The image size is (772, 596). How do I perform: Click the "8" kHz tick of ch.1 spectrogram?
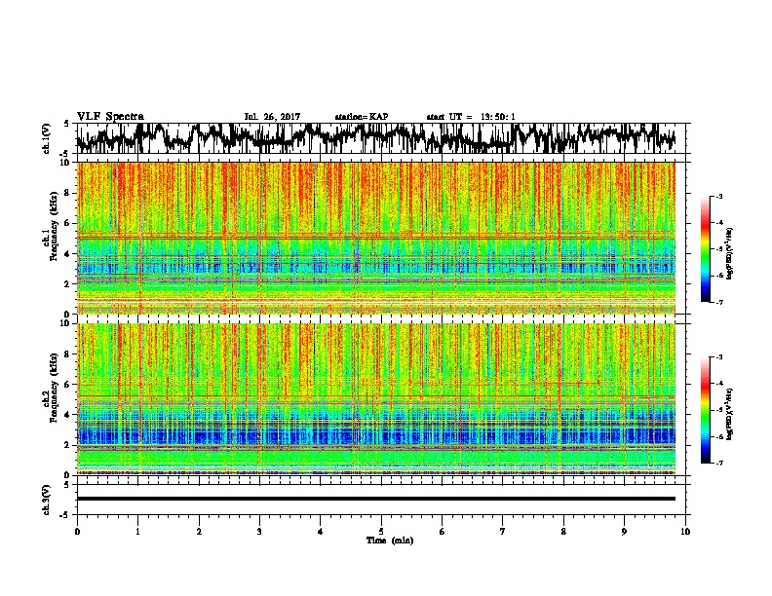point(68,193)
